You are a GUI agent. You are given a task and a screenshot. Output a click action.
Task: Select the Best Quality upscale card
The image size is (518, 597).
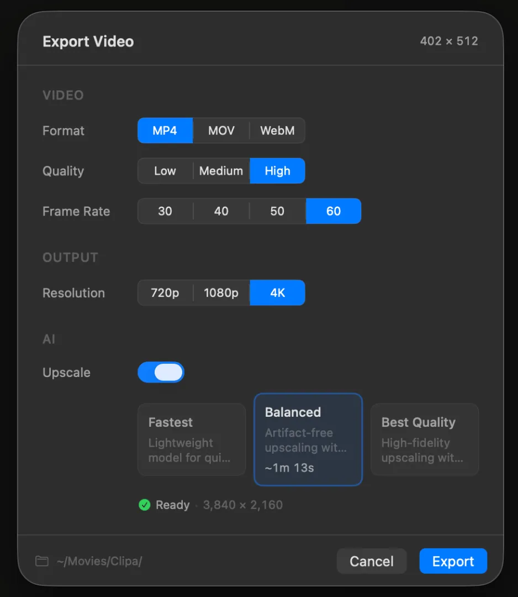click(x=424, y=439)
